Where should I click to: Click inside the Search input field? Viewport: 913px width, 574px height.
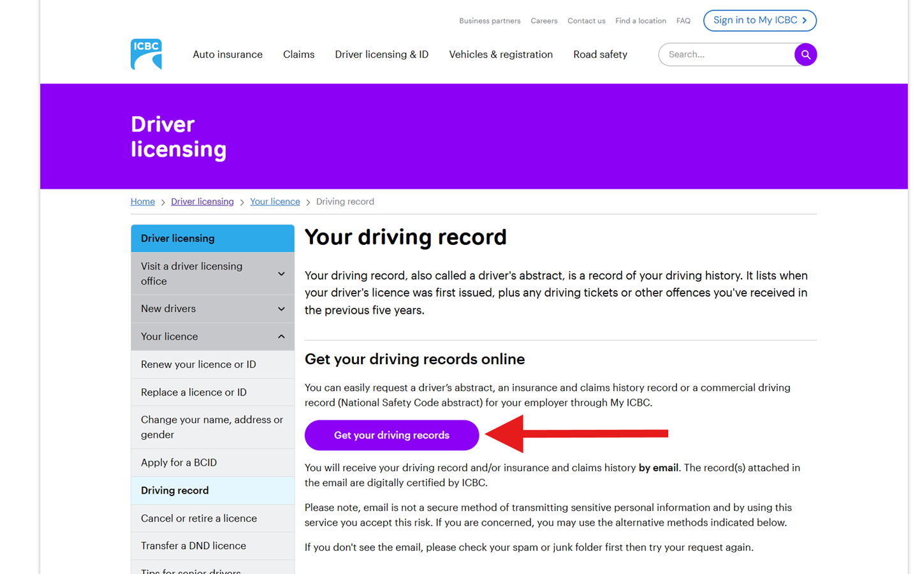727,55
